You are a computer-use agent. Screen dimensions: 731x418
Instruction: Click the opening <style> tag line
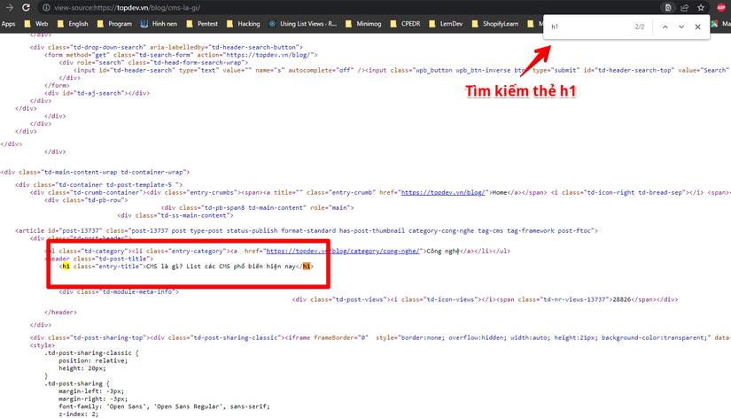[x=43, y=345]
